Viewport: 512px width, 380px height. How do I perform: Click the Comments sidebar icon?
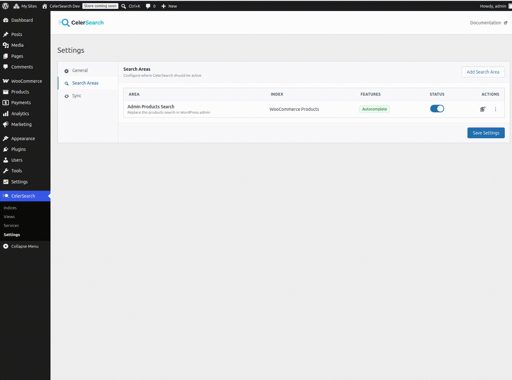tap(6, 67)
